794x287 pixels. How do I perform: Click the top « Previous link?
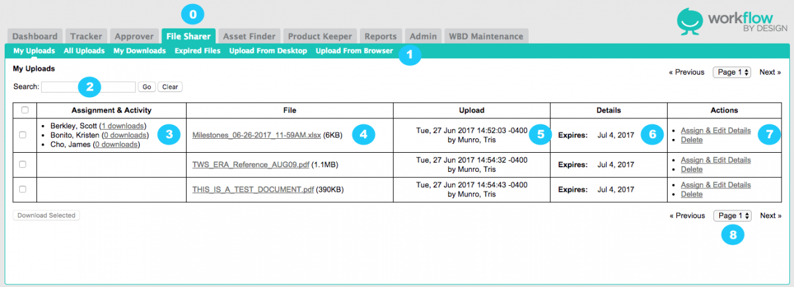click(687, 72)
